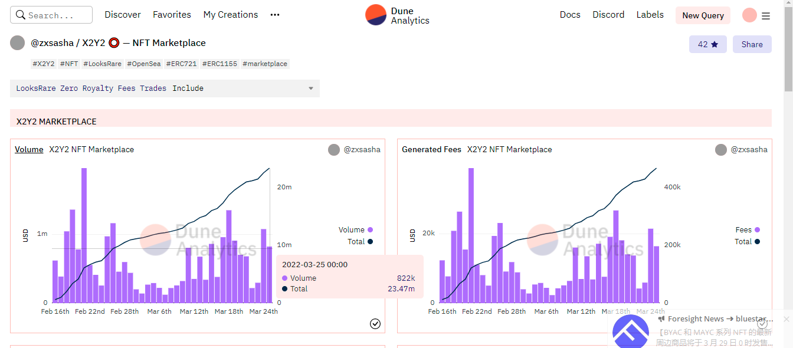793x348 pixels.
Task: Toggle Total series in Volume chart legend
Action: [x=359, y=242]
